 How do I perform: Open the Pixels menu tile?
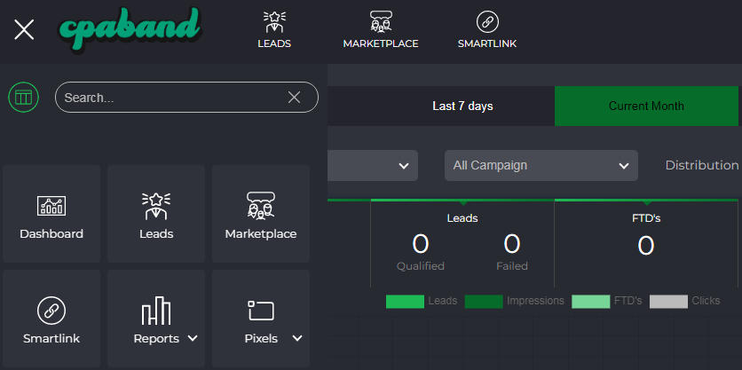click(x=261, y=319)
